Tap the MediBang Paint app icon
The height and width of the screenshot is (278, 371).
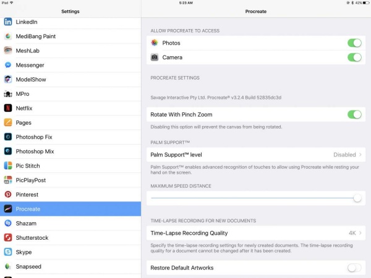(x=8, y=36)
